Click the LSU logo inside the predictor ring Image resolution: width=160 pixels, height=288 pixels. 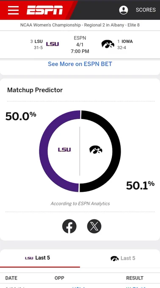(x=64, y=150)
